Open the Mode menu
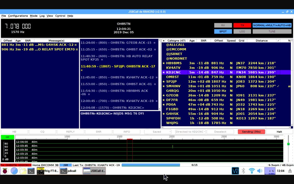The height and width of the screenshot is (184, 294). point(33,16)
